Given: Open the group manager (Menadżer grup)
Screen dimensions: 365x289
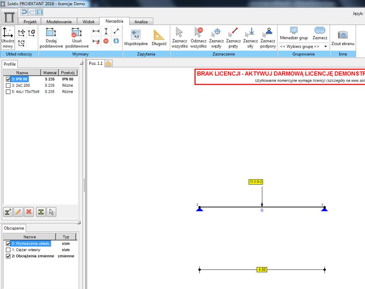Looking at the screenshot, I should tap(294, 33).
